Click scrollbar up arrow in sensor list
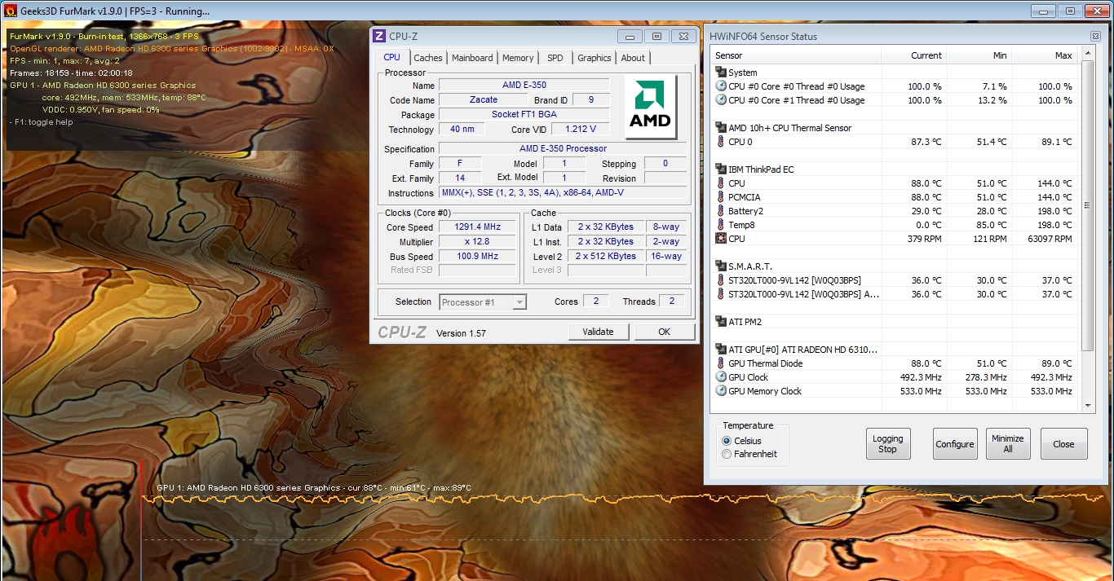The image size is (1114, 581). (1086, 54)
